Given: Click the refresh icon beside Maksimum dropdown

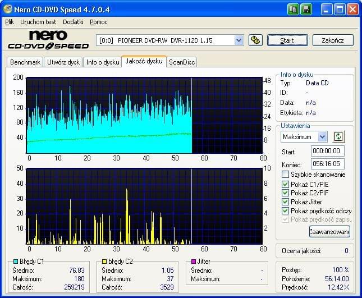Looking at the screenshot, I should point(338,136).
